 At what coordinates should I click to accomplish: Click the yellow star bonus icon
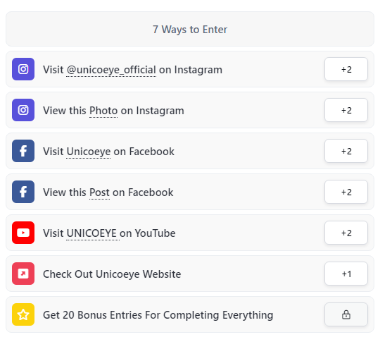23,314
